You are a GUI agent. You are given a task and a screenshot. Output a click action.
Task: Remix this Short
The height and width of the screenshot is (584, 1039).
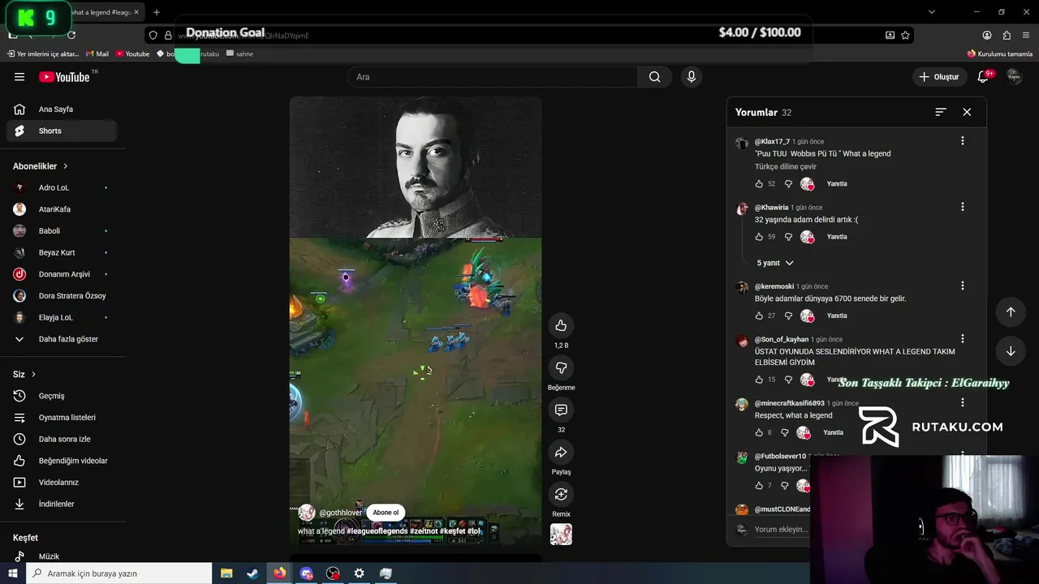tap(561, 494)
